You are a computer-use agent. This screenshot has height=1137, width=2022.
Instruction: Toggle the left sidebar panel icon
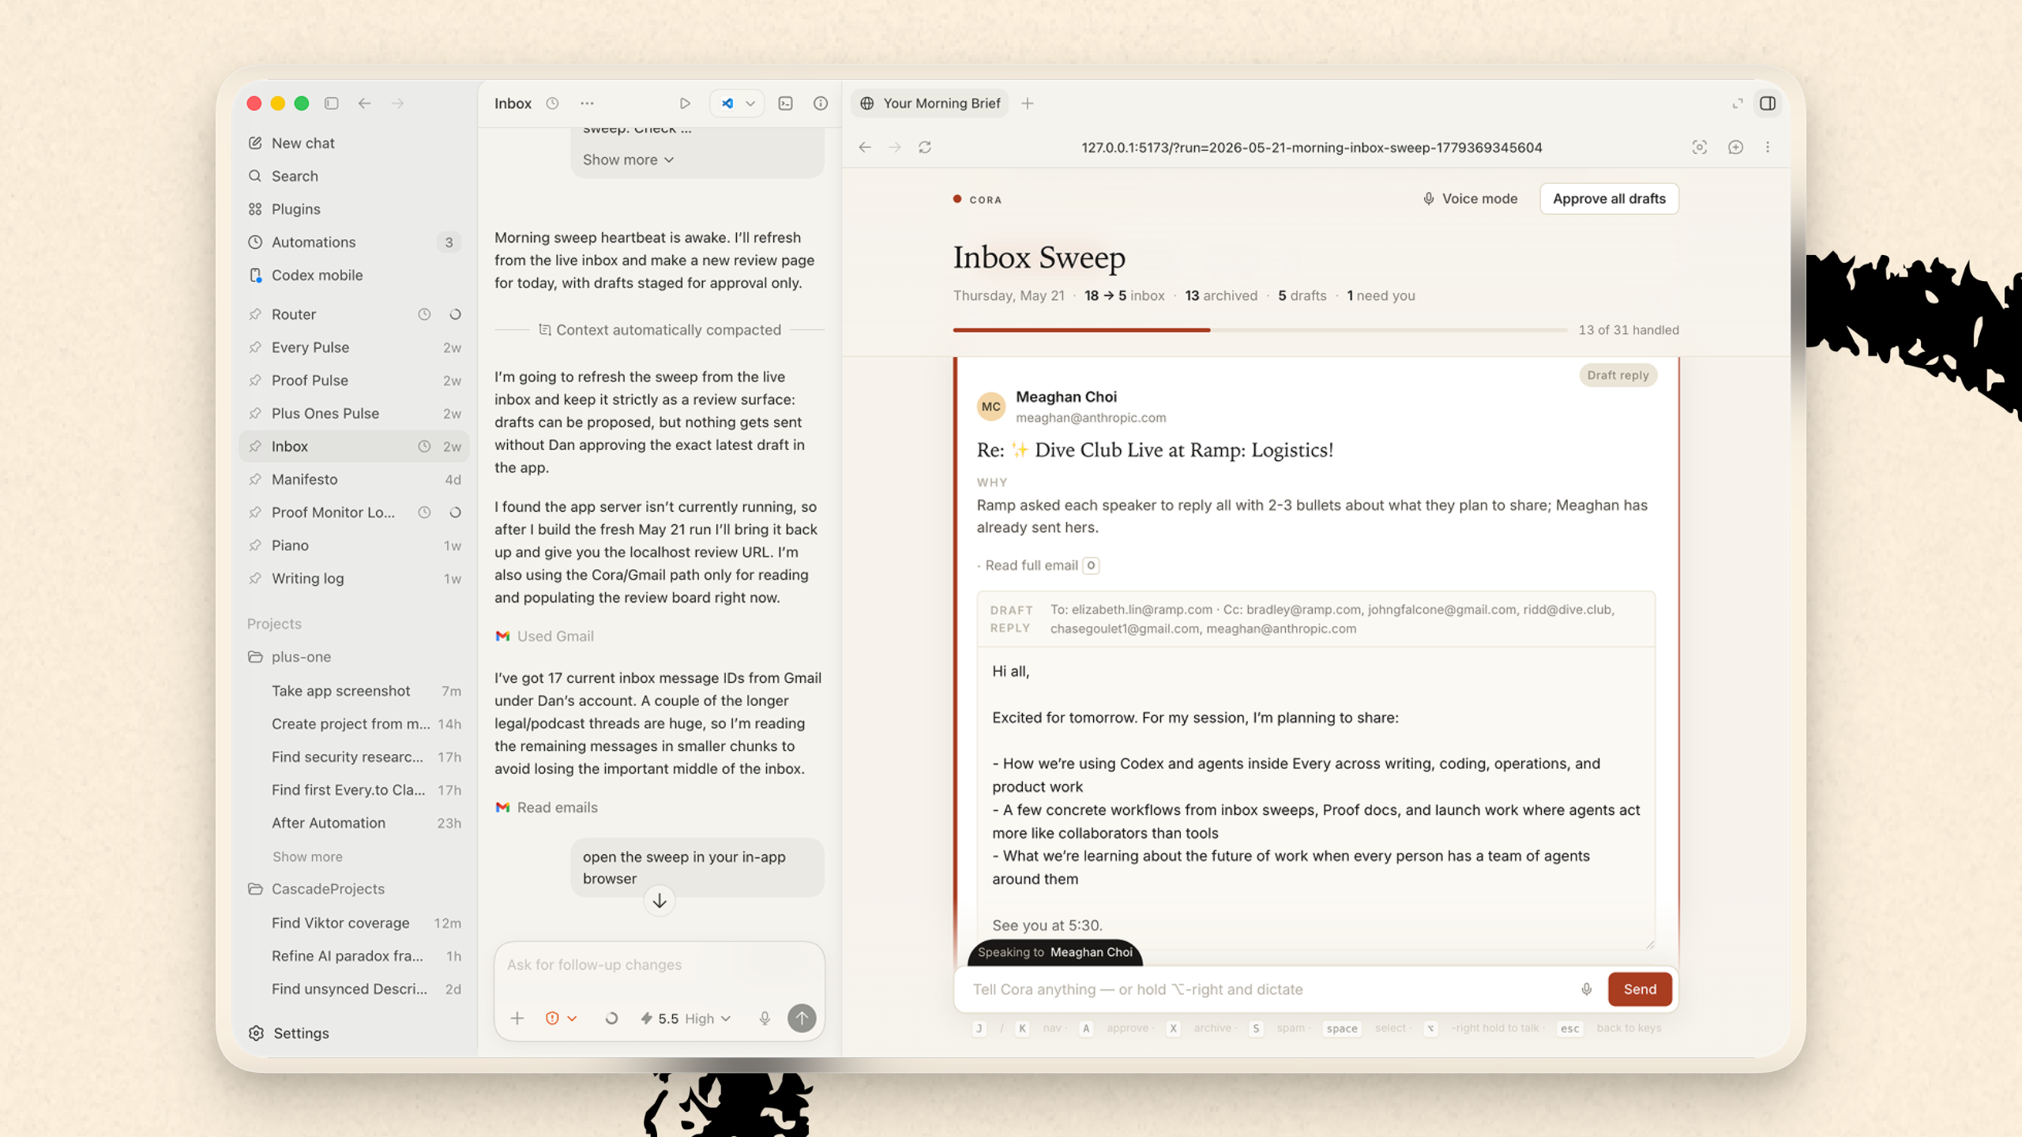pyautogui.click(x=332, y=103)
